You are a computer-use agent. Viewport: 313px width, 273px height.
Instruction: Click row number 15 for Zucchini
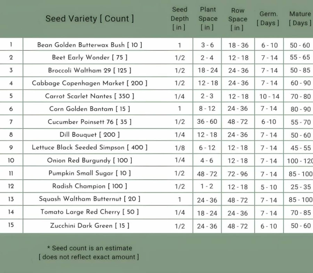click(11, 225)
